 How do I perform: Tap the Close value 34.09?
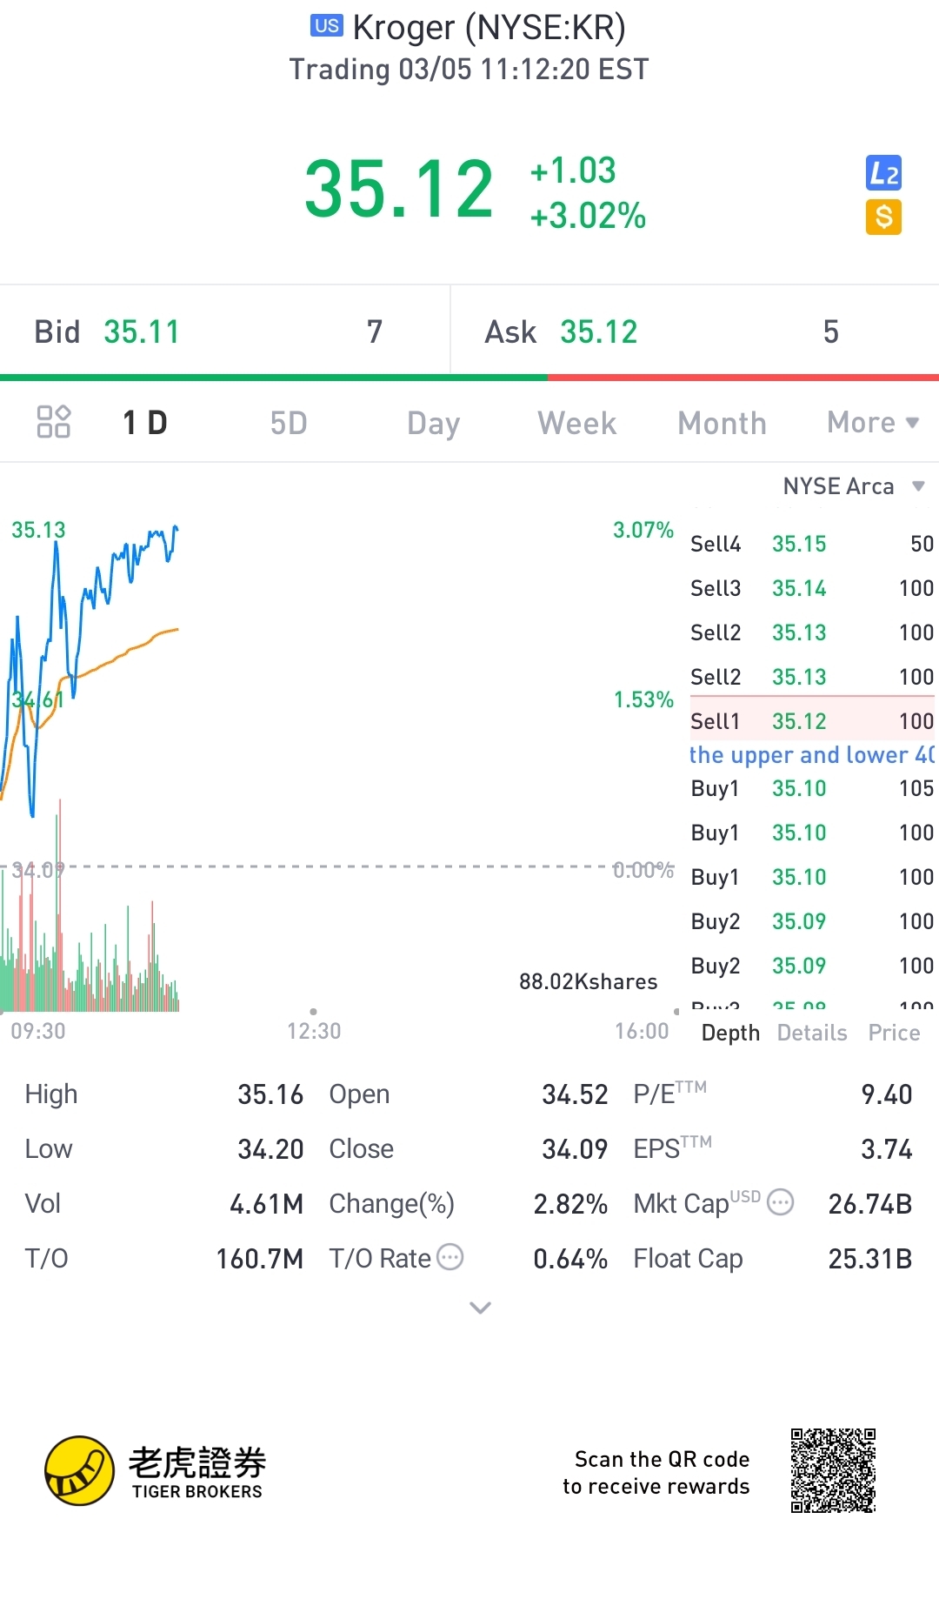point(575,1148)
